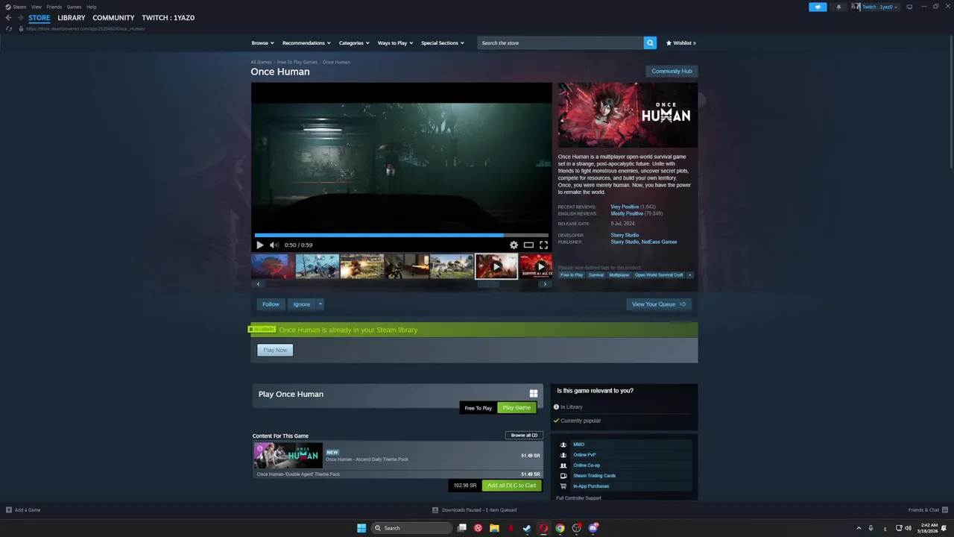Click the Ignore button
Image resolution: width=954 pixels, height=537 pixels.
click(301, 304)
